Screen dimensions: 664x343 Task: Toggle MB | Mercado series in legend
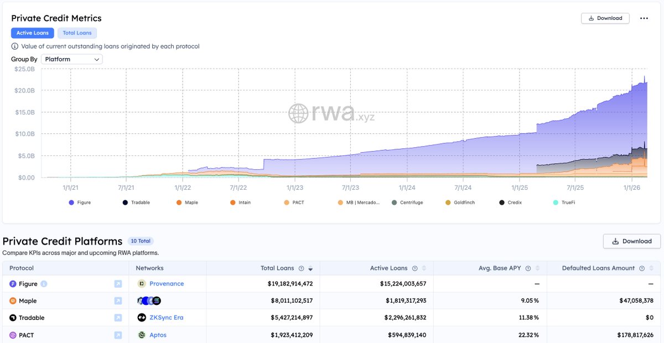point(359,202)
